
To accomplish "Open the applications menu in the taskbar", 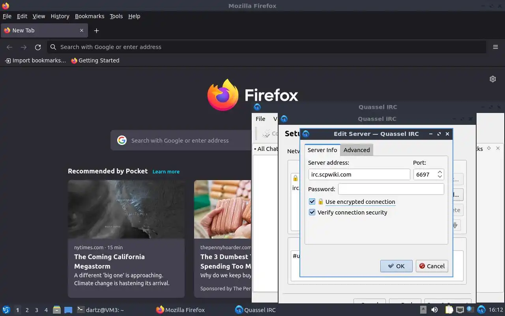I will click(x=6, y=310).
